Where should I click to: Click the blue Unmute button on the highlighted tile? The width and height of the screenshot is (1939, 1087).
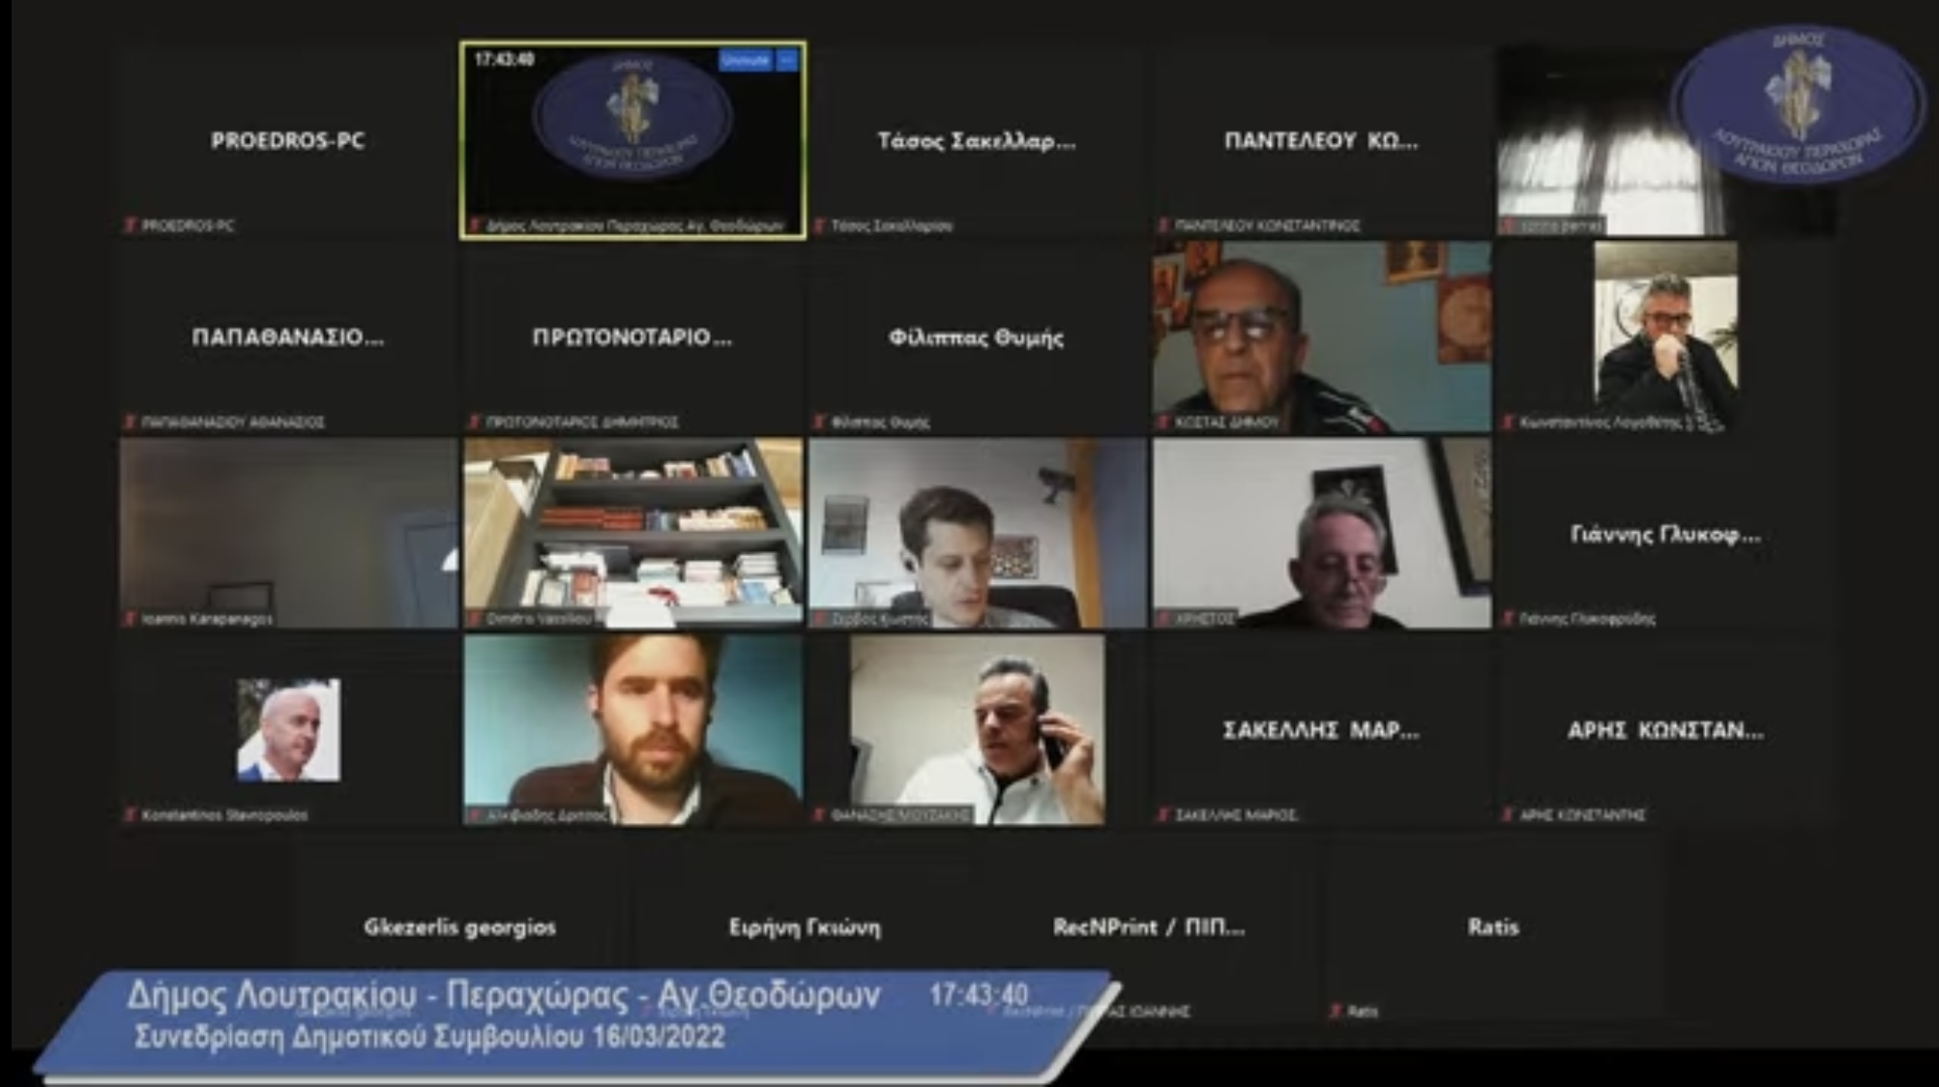click(x=745, y=60)
